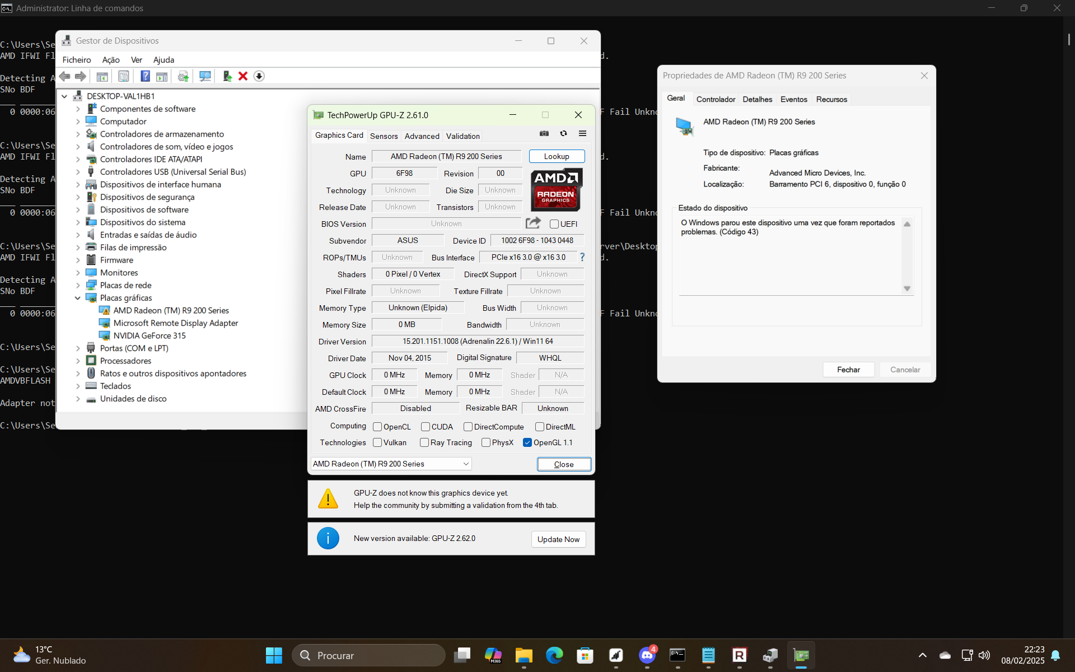Click the Bus Interface question mark
Viewport: 1075px width, 672px height.
coord(582,257)
